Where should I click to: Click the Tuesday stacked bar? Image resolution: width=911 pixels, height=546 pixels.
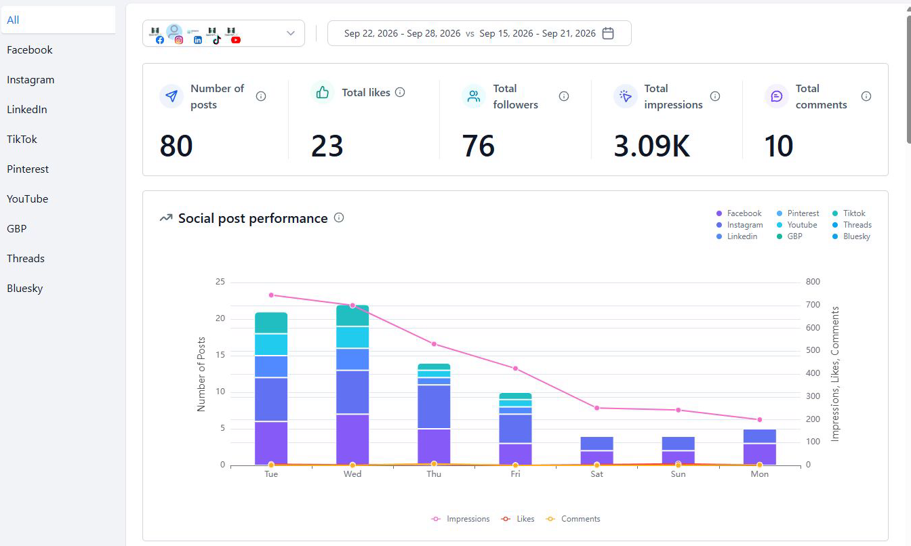coord(271,389)
